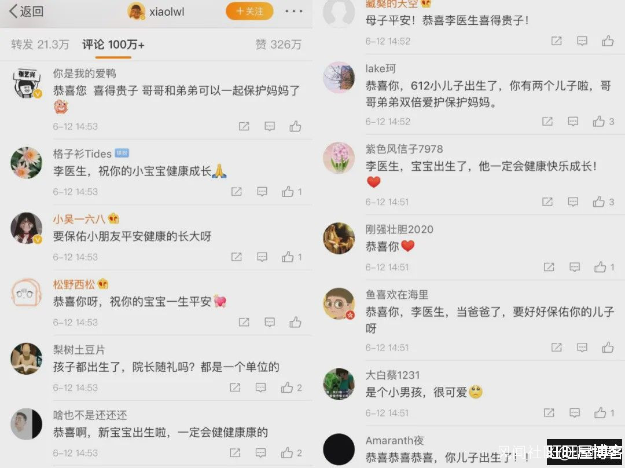The image size is (625, 468).
Task: Share 鱼喜欢在海里's comment
Action: (x=557, y=348)
